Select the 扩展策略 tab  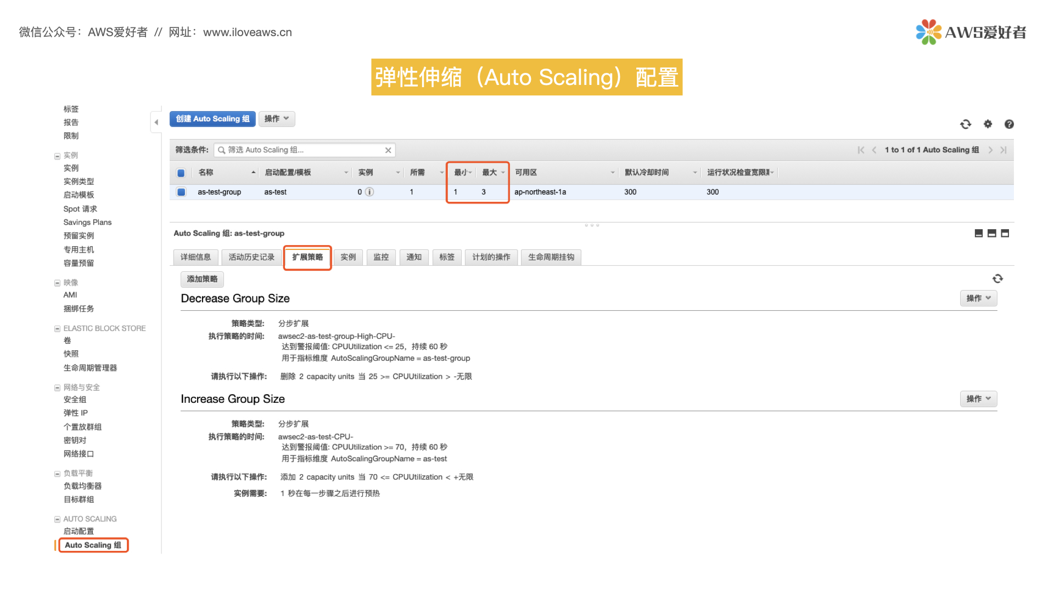point(307,257)
